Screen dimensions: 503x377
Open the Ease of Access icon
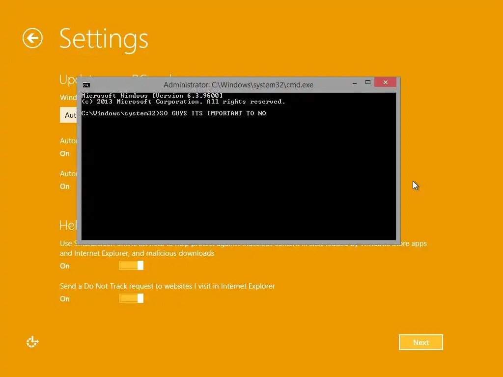point(32,342)
